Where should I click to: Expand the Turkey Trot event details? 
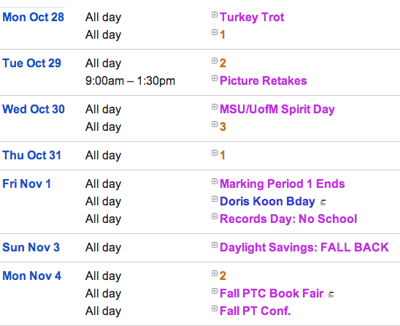point(215,15)
